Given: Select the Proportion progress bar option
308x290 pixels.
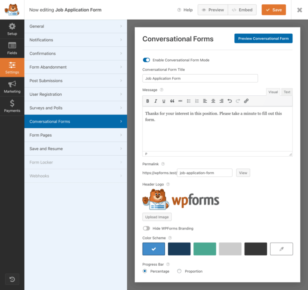Looking at the screenshot, I should coord(179,271).
